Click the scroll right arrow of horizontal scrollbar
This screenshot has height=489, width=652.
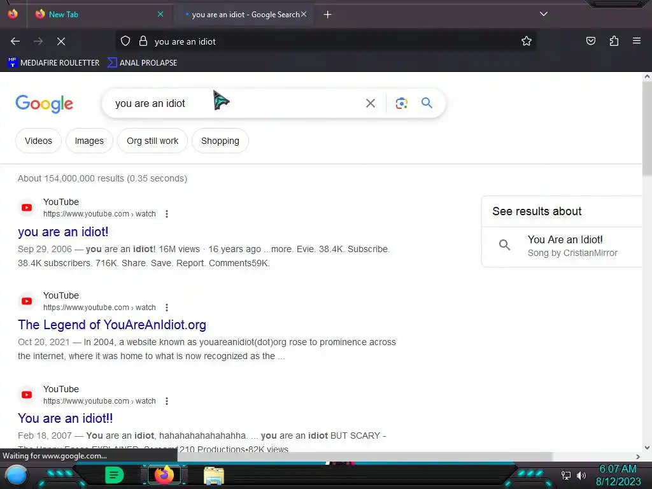pos(638,457)
